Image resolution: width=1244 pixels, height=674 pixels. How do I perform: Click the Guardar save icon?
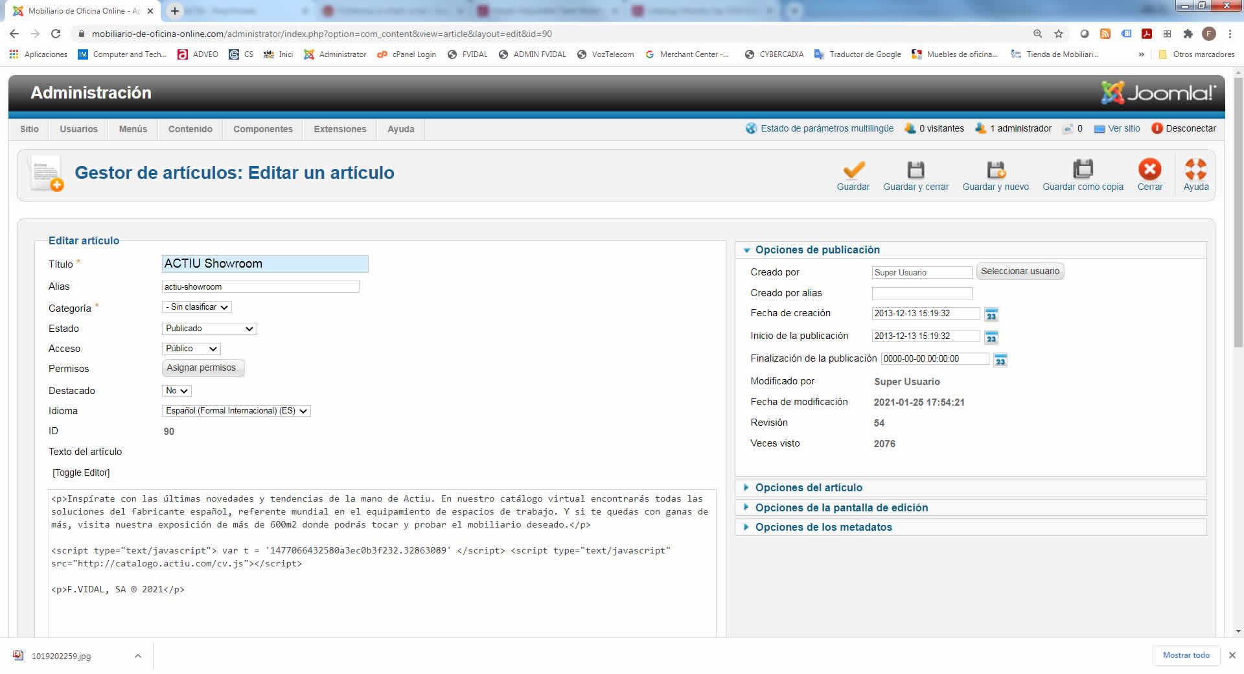[853, 170]
